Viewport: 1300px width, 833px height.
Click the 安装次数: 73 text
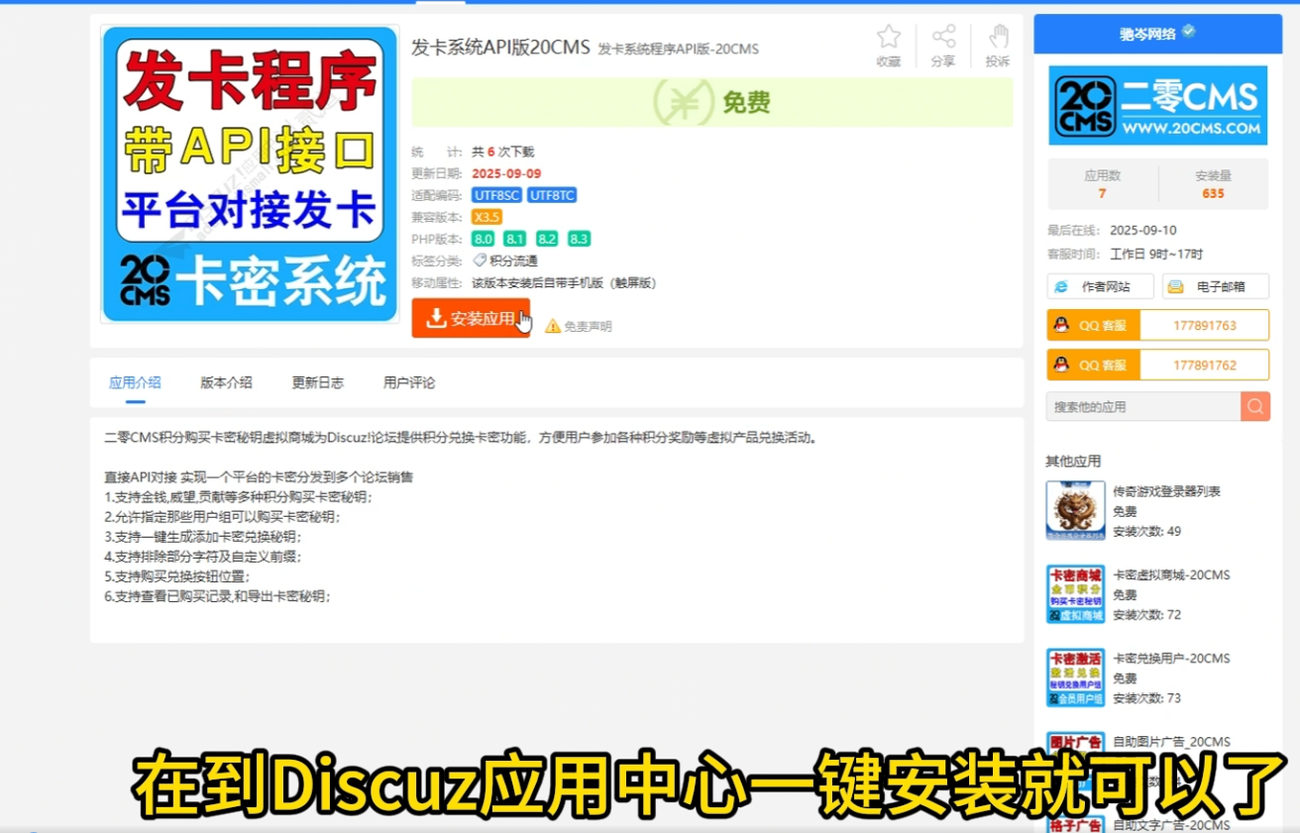pos(1146,697)
